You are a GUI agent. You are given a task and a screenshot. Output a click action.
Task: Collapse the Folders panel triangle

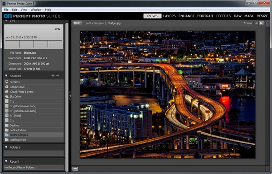(6, 147)
